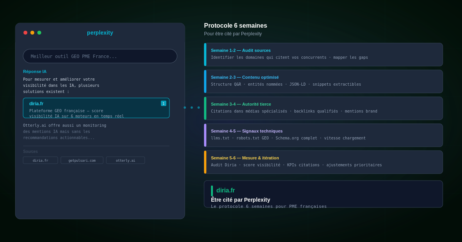Select the 'Semaine 5-6 — Mesure & itération' heading
This screenshot has height=242, width=462.
pyautogui.click(x=245, y=158)
